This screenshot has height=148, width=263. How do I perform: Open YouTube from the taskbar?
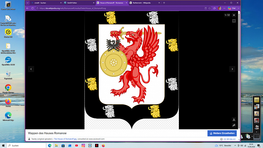pos(76,146)
